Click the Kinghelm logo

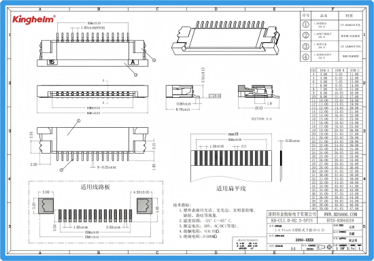click(34, 19)
